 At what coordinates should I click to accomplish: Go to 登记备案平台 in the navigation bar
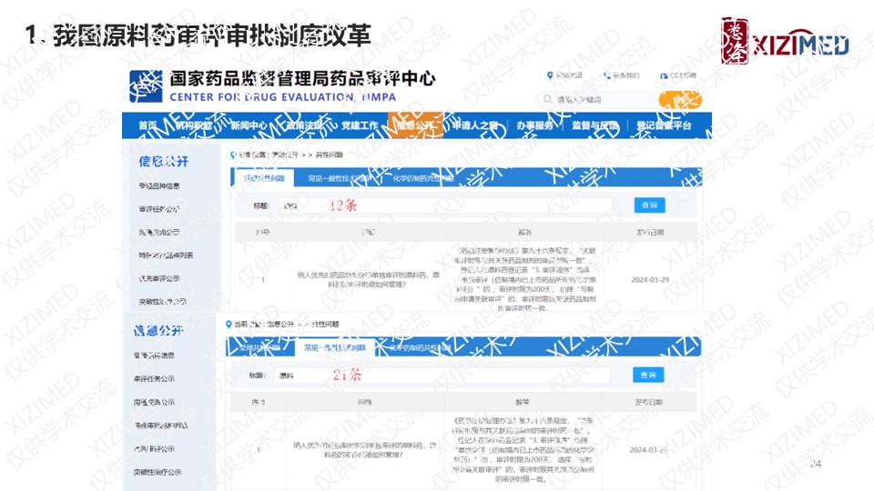pos(664,125)
